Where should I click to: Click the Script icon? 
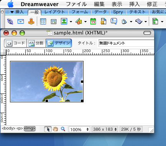[139, 21]
